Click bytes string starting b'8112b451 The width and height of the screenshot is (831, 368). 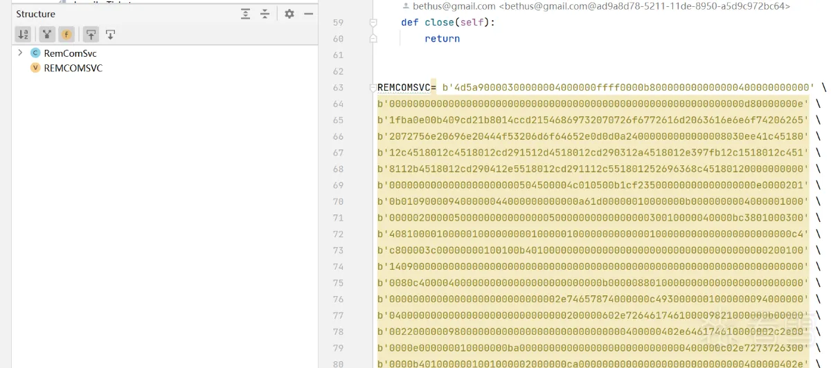593,169
